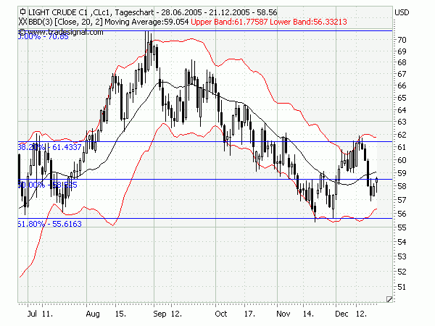Click the 56 price axis label
The image size is (435, 326).
(402, 214)
